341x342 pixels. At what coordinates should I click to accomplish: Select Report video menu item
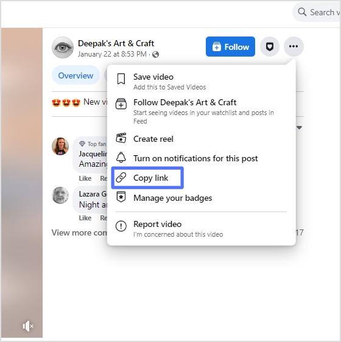click(x=202, y=228)
